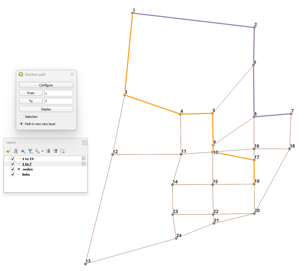This screenshot has width=305, height=271.
Task: Click map node labeled 7
Action: (x=291, y=114)
